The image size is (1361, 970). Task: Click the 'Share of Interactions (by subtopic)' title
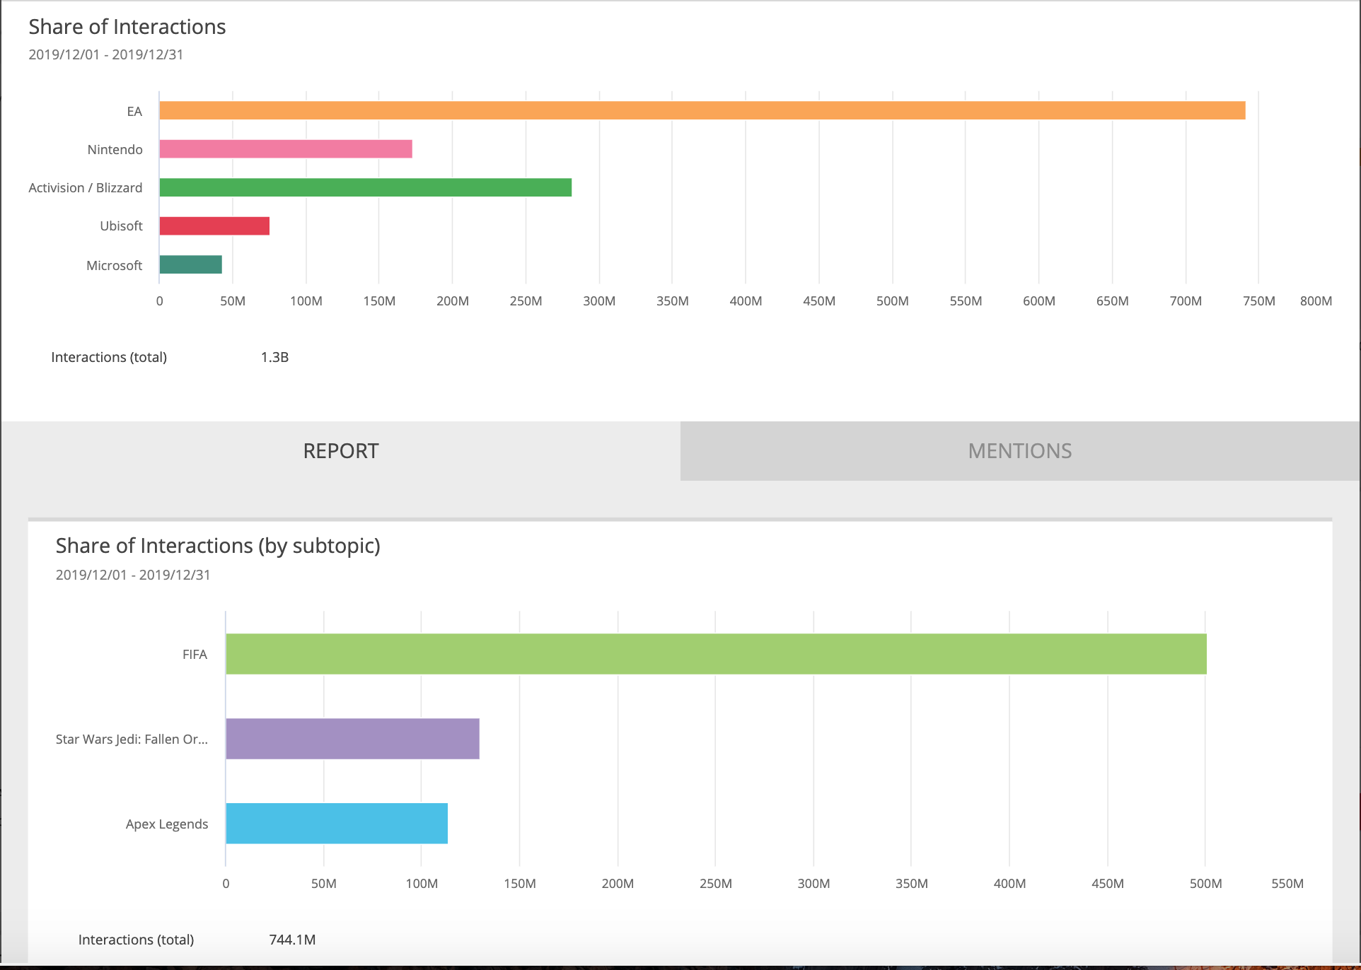(218, 546)
